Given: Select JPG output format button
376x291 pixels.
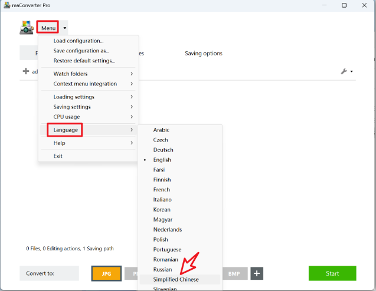Looking at the screenshot, I should point(106,273).
